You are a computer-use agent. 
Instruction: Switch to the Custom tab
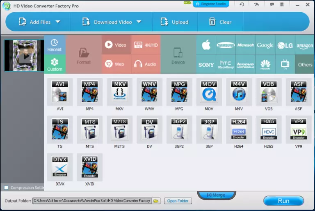click(55, 64)
